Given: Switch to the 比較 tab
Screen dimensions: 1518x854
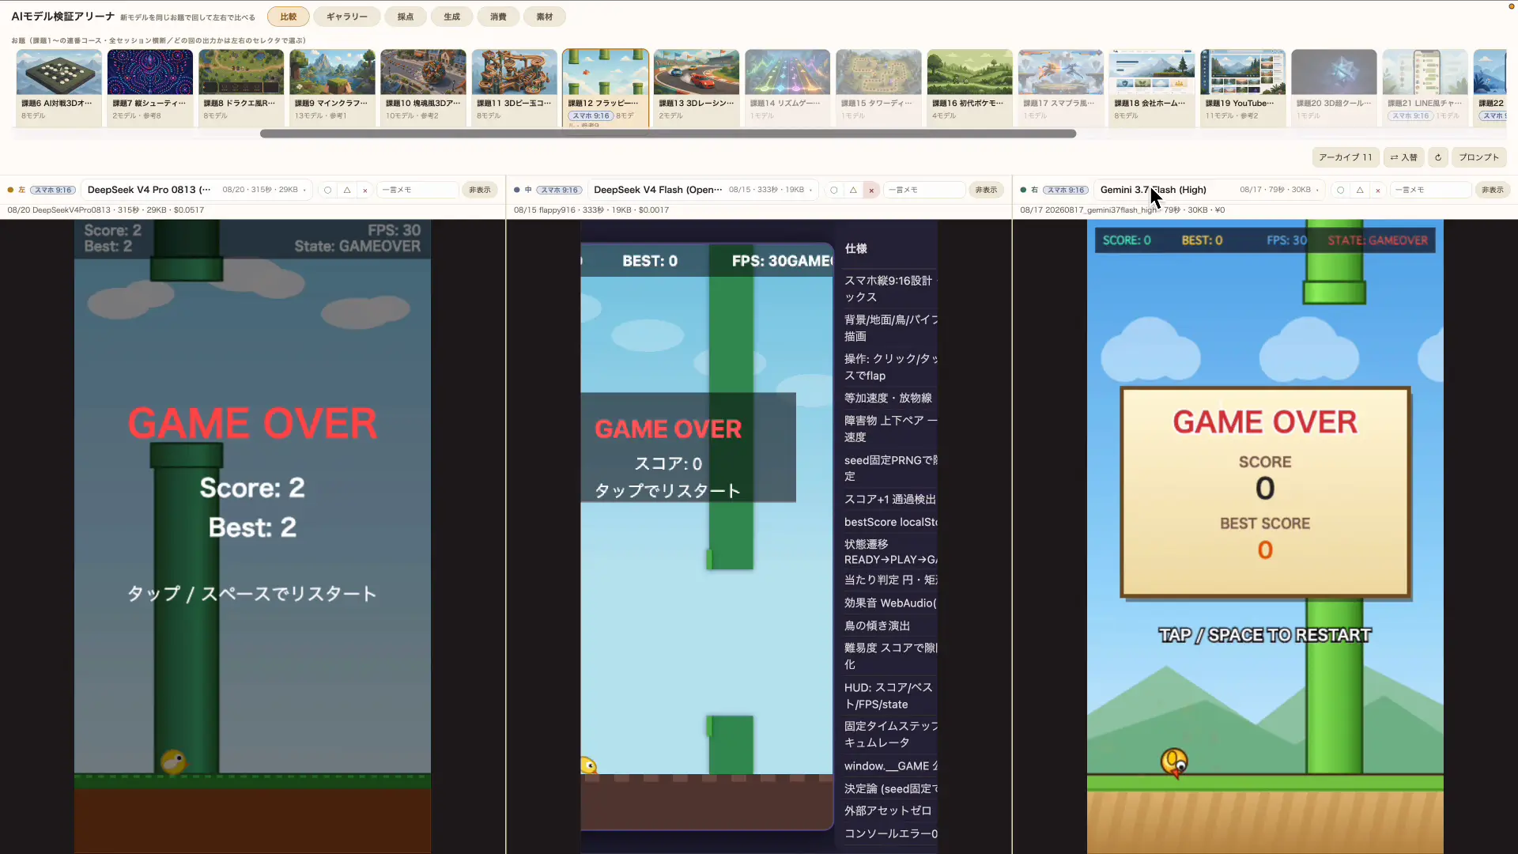Looking at the screenshot, I should click(x=289, y=17).
